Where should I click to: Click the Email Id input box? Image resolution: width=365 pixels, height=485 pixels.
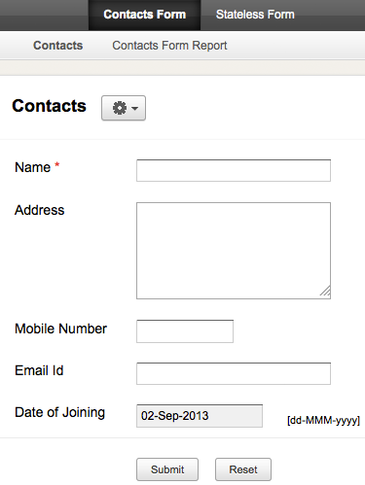234,373
